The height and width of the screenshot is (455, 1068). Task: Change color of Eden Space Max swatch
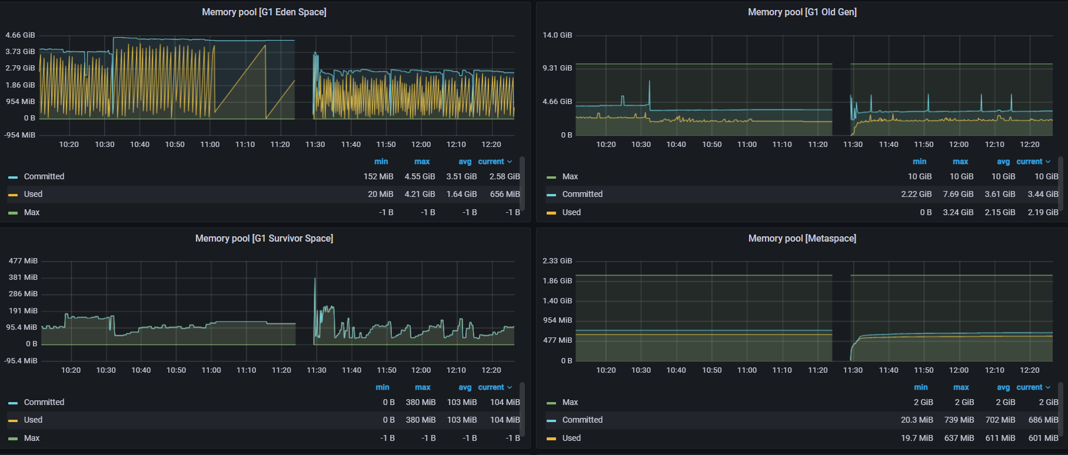pyautogui.click(x=13, y=213)
